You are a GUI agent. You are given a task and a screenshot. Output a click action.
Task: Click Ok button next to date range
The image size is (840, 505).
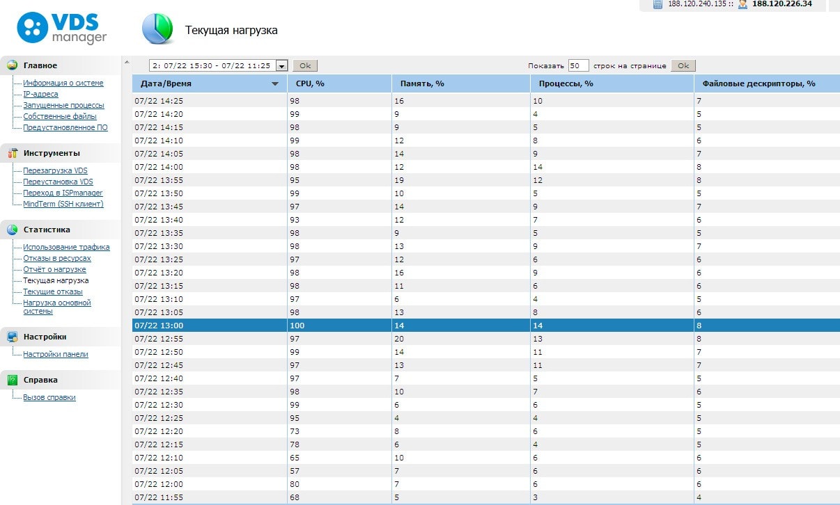coord(304,65)
